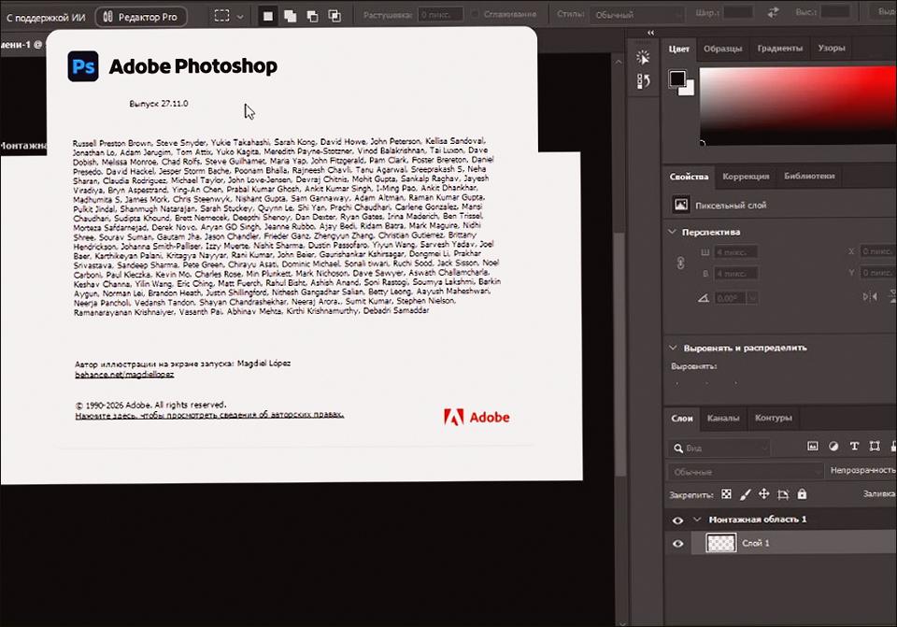Click the red Adobe logo in the dialog
The height and width of the screenshot is (627, 897).
(x=477, y=417)
